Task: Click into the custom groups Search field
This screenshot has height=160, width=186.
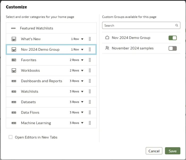Action: point(138,25)
